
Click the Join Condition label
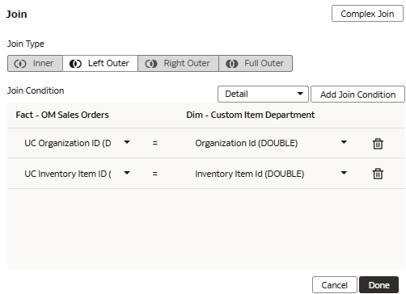pyautogui.click(x=36, y=90)
